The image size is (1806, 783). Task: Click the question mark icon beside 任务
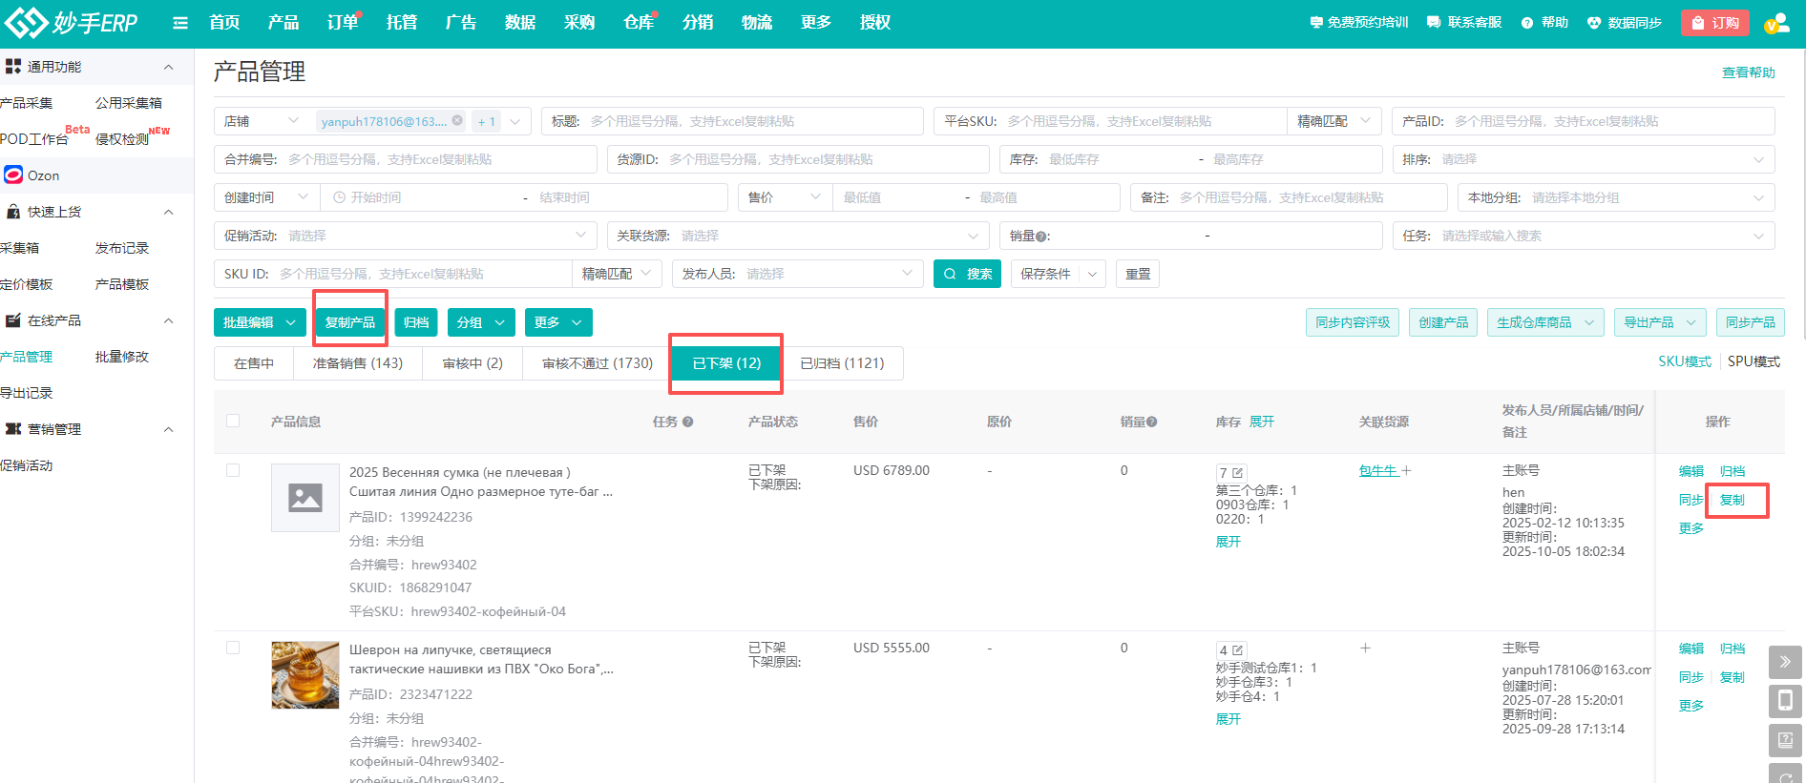click(687, 422)
